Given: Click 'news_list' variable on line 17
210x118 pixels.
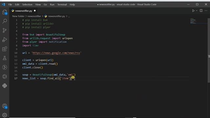Looking at the screenshot, I should 29,78.
